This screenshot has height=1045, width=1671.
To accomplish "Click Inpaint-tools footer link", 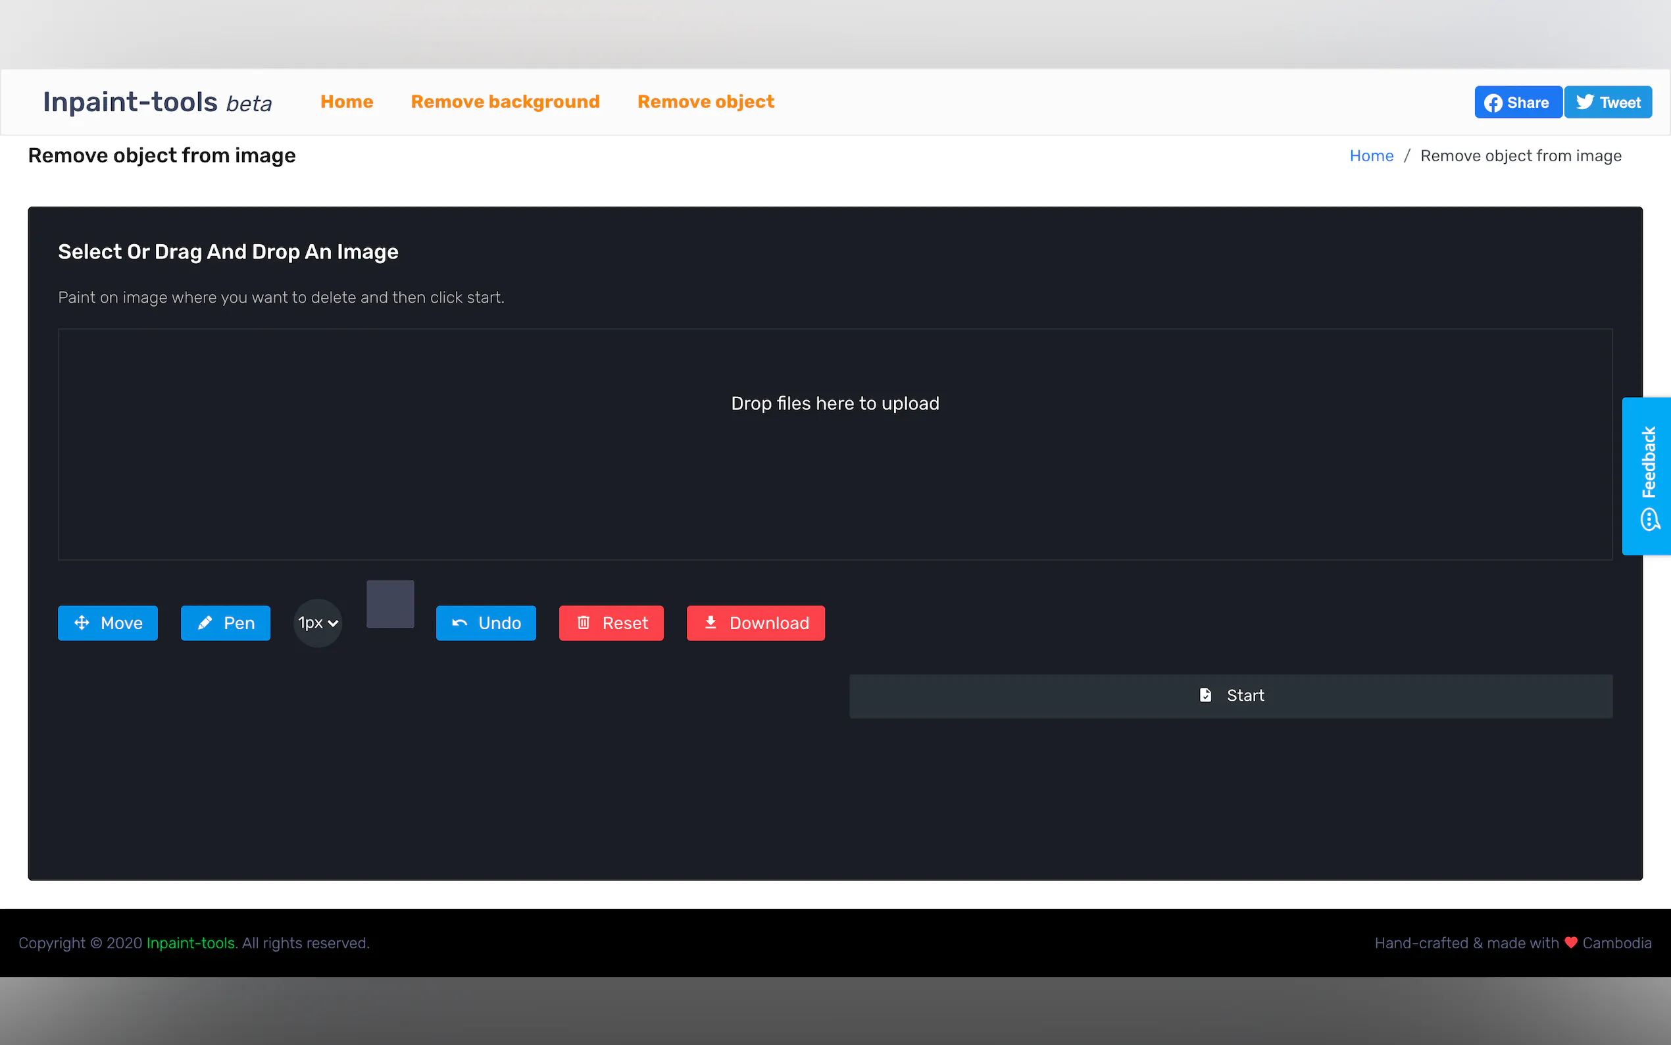I will 191,943.
